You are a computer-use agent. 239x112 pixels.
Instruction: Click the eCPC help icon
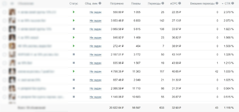tap(180, 3)
